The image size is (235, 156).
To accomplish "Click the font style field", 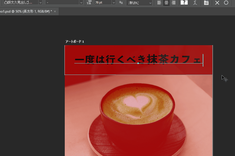I will tap(62, 2).
